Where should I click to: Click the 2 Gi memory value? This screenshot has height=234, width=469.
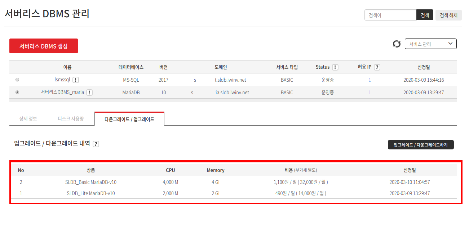point(216,193)
